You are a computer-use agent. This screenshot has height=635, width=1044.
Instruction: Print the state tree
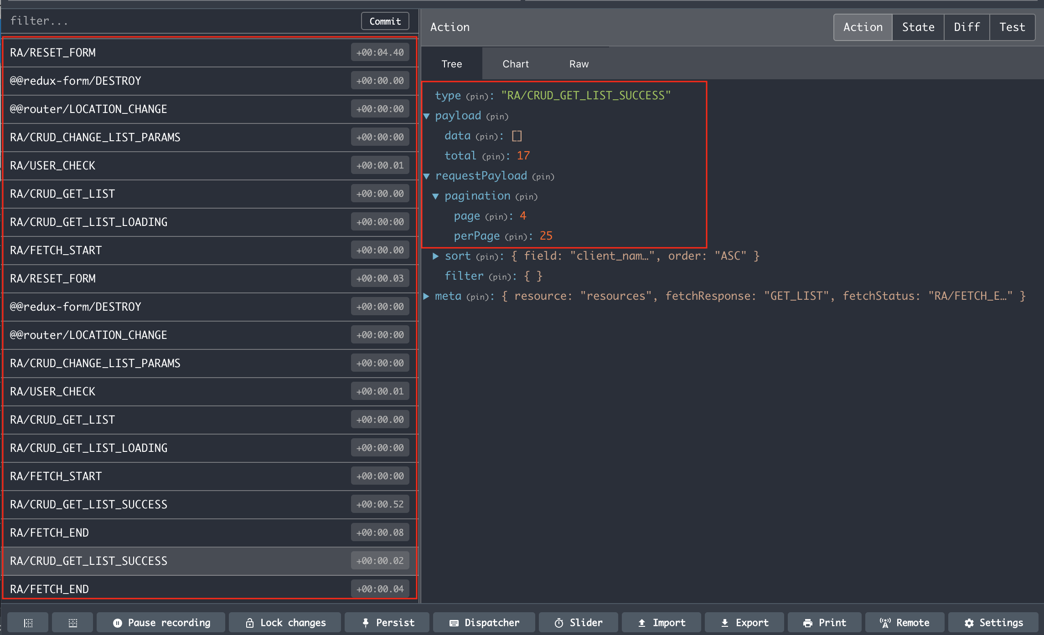[x=824, y=622]
